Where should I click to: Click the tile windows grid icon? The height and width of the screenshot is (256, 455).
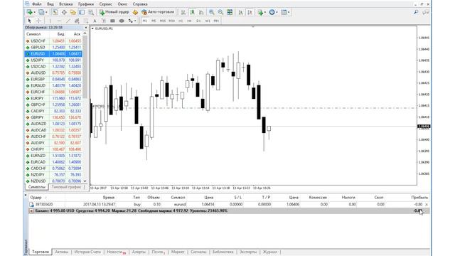coord(230,12)
